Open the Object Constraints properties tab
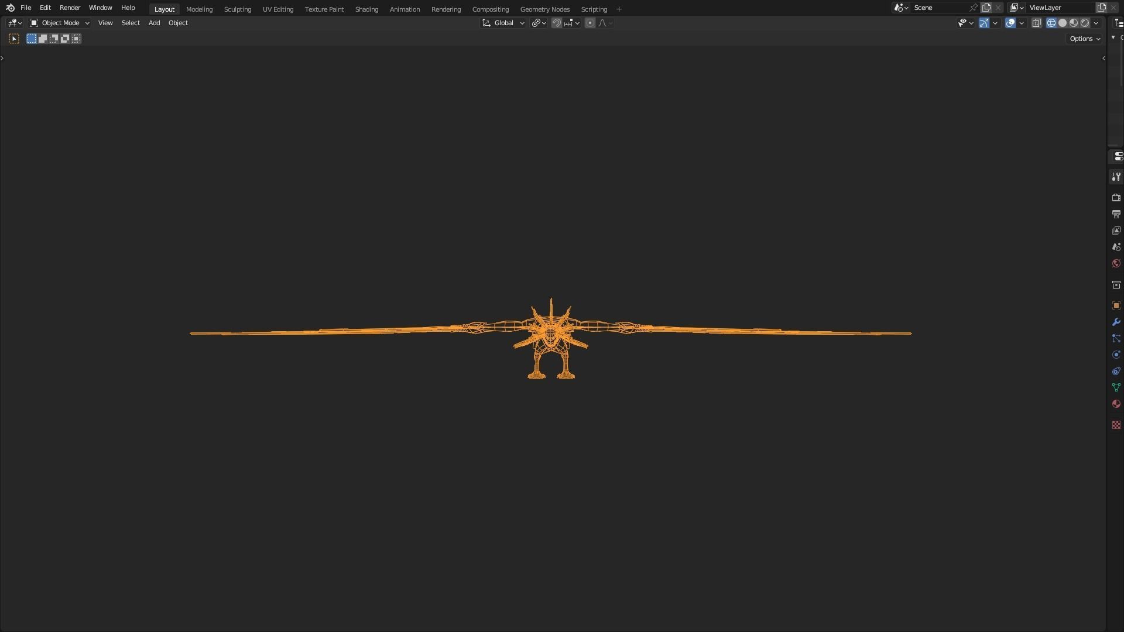 1116,371
